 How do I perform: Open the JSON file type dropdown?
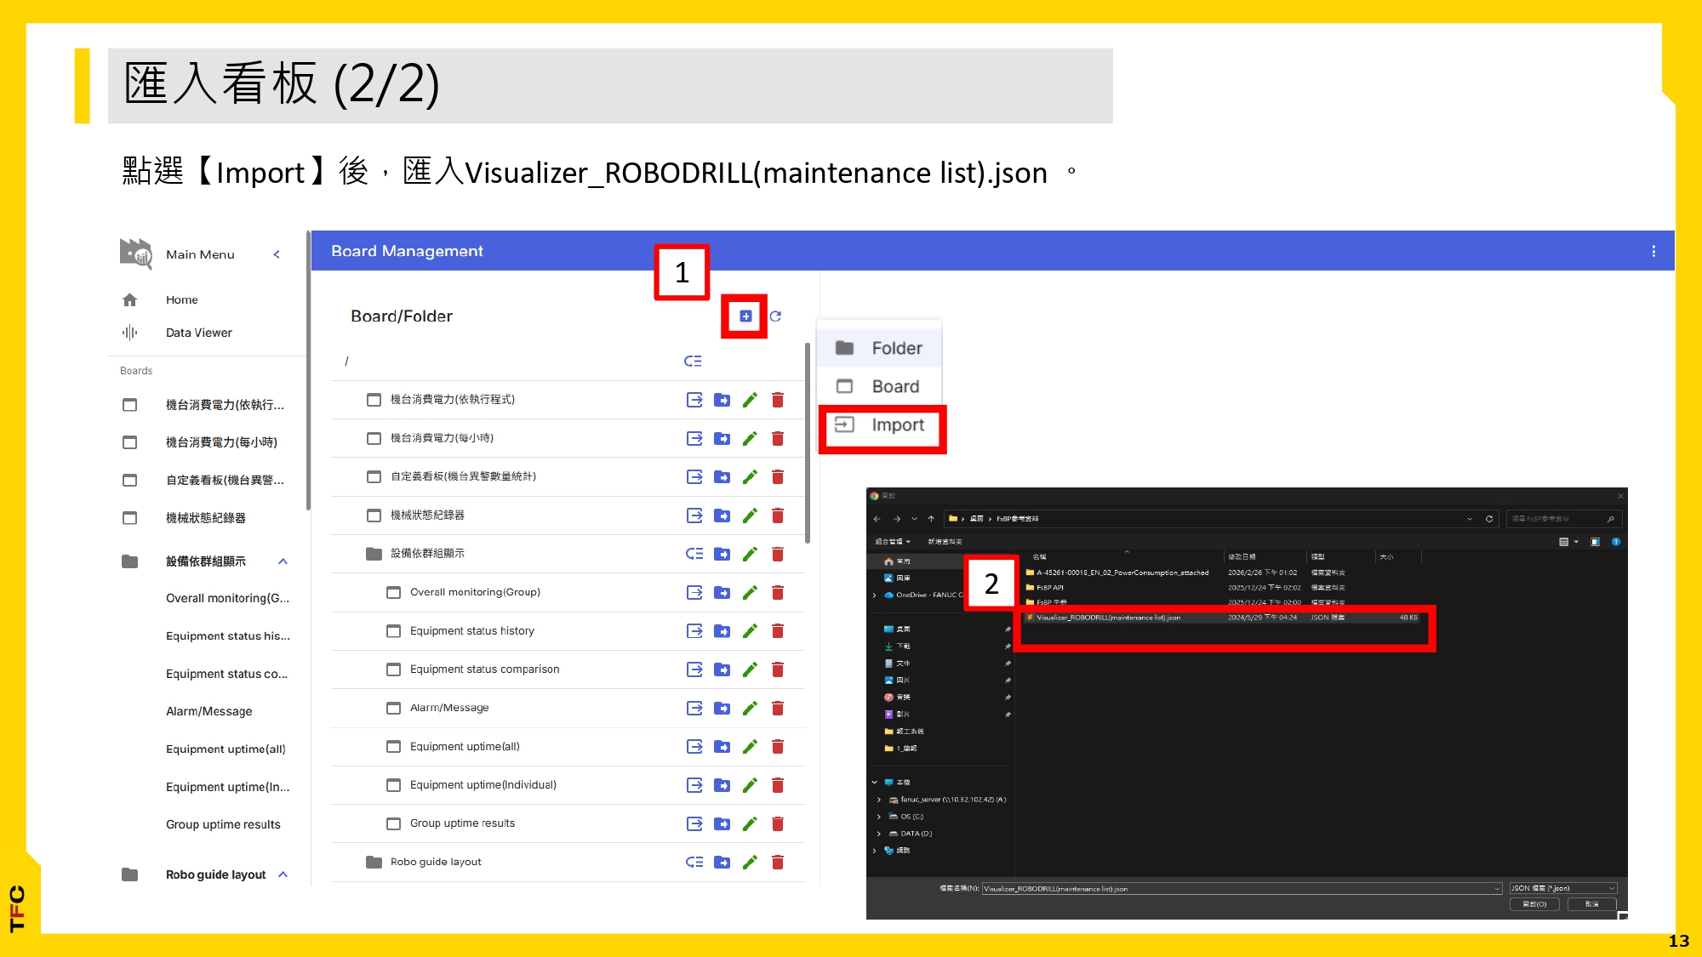click(x=1563, y=888)
